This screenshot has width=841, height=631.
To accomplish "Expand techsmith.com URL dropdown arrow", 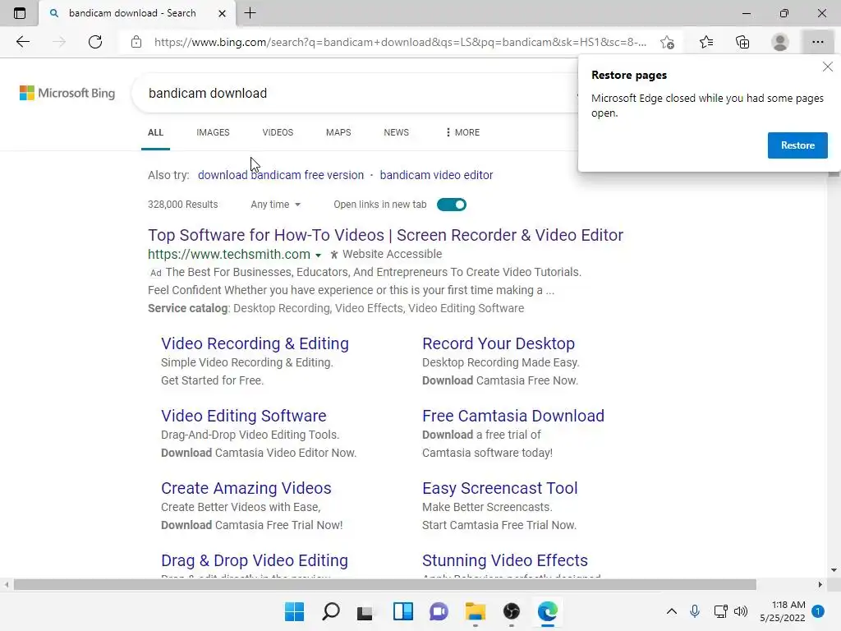I will tap(318, 256).
